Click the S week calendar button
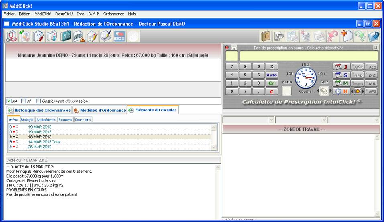Screen dimensions: 384x222 pos(341,75)
